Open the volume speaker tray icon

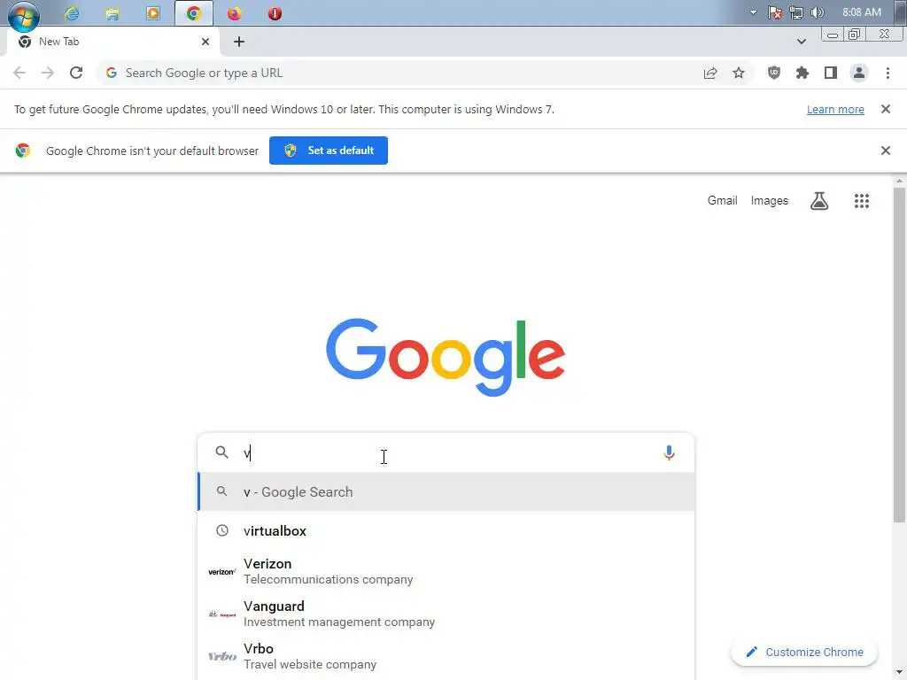pos(818,12)
